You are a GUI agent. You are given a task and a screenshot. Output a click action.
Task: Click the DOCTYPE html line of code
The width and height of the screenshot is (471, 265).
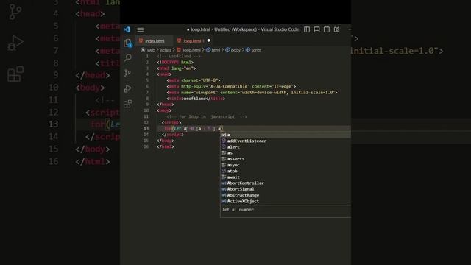pyautogui.click(x=175, y=62)
